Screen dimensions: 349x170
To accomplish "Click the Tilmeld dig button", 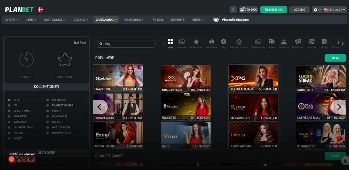I will pyautogui.click(x=274, y=10).
